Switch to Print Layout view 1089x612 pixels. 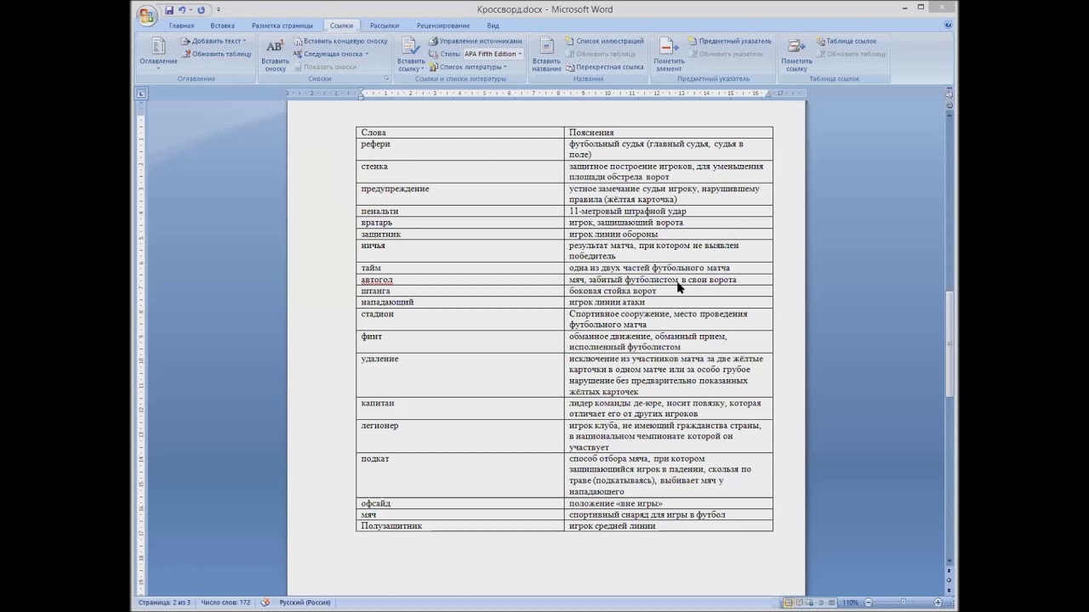pyautogui.click(x=789, y=603)
